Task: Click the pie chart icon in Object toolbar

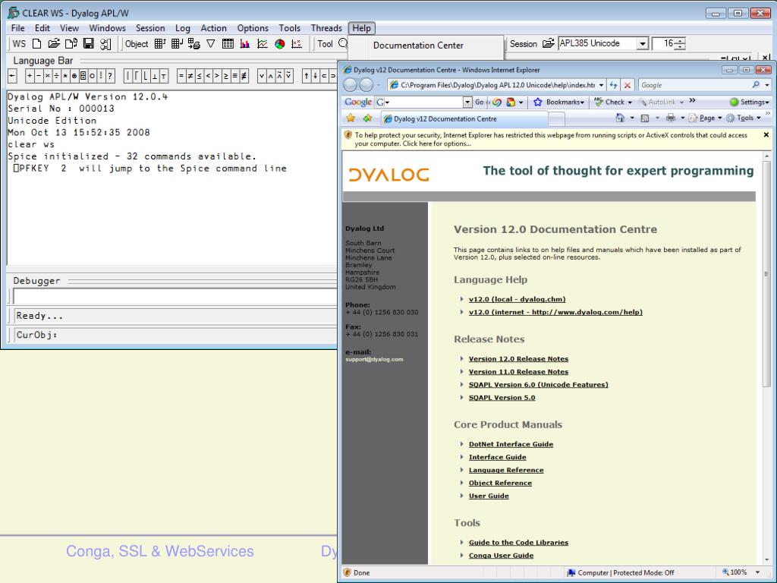Action: tap(279, 43)
